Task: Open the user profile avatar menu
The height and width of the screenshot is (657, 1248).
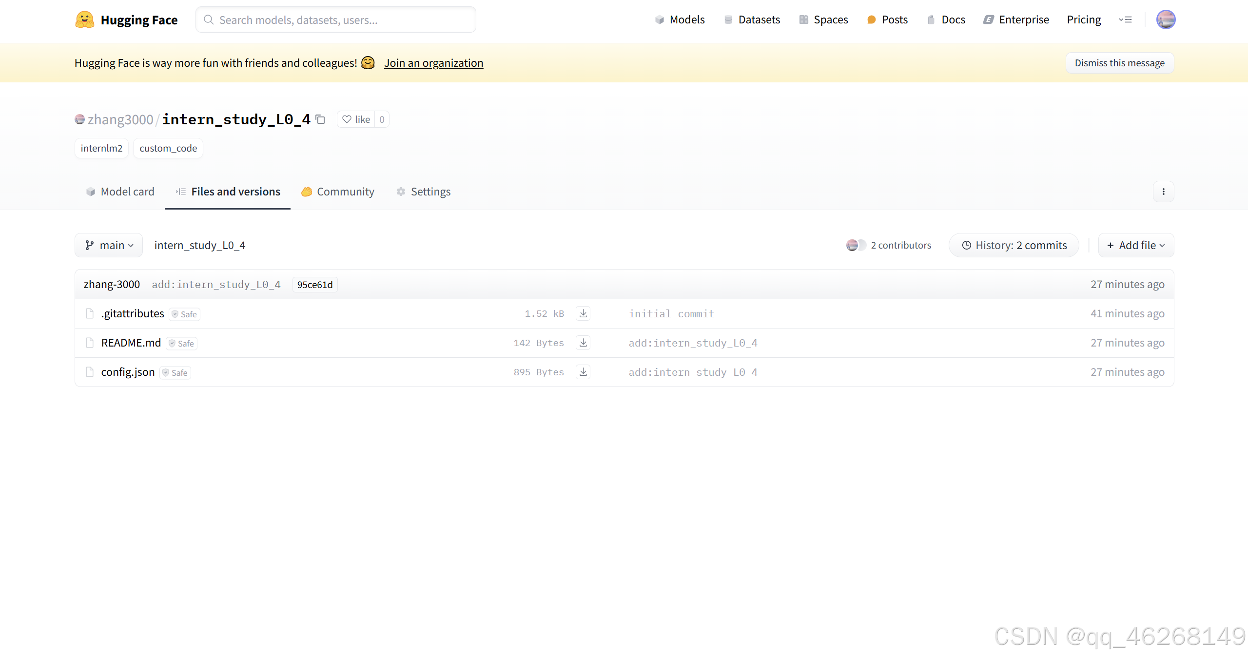Action: point(1166,20)
